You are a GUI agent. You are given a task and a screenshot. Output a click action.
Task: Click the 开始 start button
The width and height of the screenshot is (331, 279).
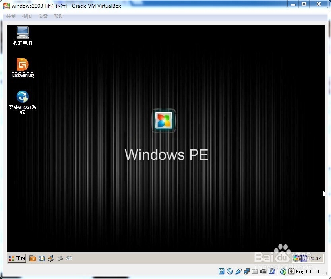coord(17,258)
